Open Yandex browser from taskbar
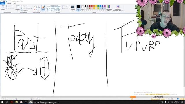The height and width of the screenshot is (104, 185). point(21,102)
